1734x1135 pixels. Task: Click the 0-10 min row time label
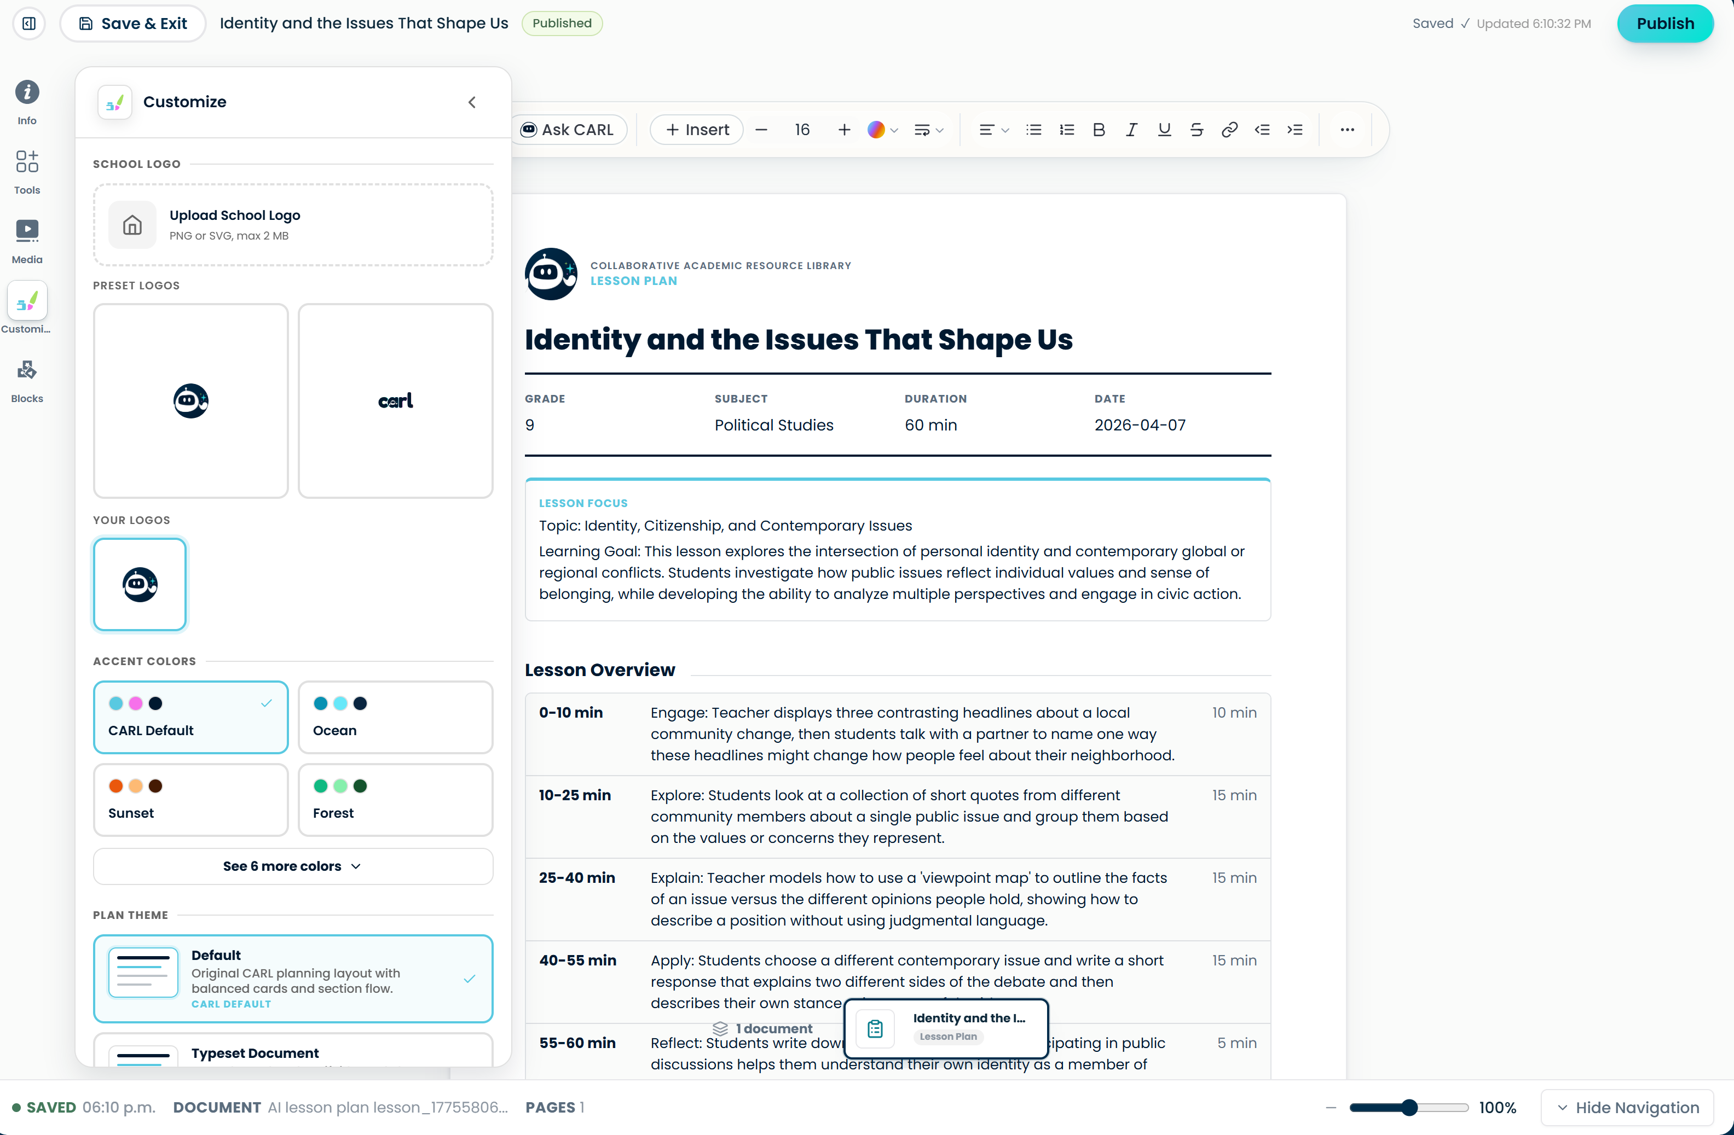point(570,713)
